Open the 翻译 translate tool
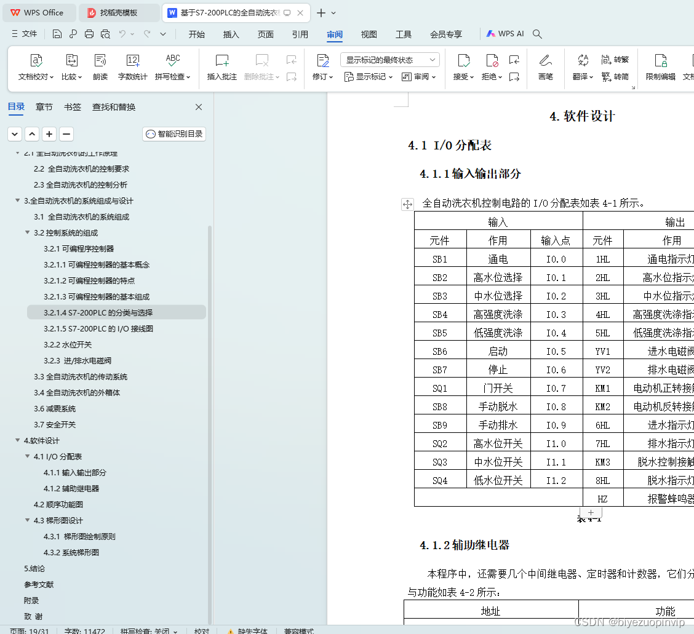Viewport: 694px width, 634px height. pos(583,67)
